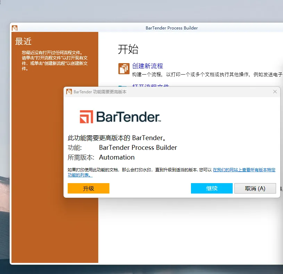Click the 取消 (A) cancel button
Image resolution: width=283 pixels, height=274 pixels.
coord(255,188)
